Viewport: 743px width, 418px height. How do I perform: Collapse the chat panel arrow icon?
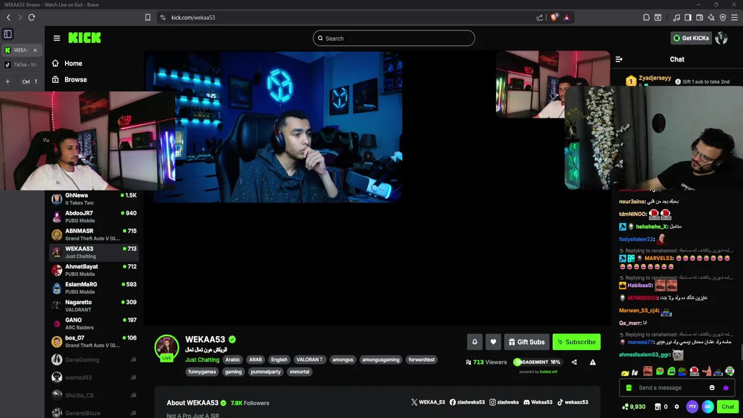click(x=619, y=59)
